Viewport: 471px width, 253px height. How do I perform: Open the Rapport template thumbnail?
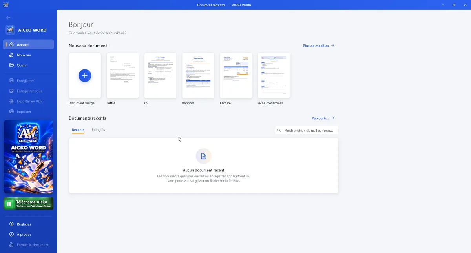(x=198, y=76)
